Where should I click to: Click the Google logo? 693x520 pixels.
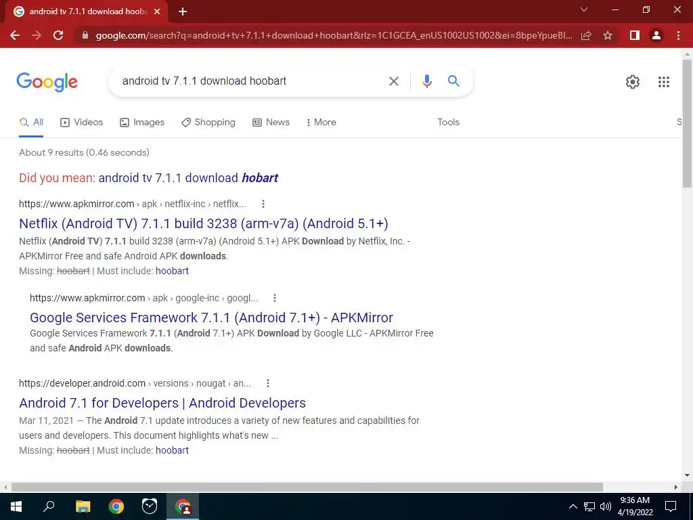[47, 82]
